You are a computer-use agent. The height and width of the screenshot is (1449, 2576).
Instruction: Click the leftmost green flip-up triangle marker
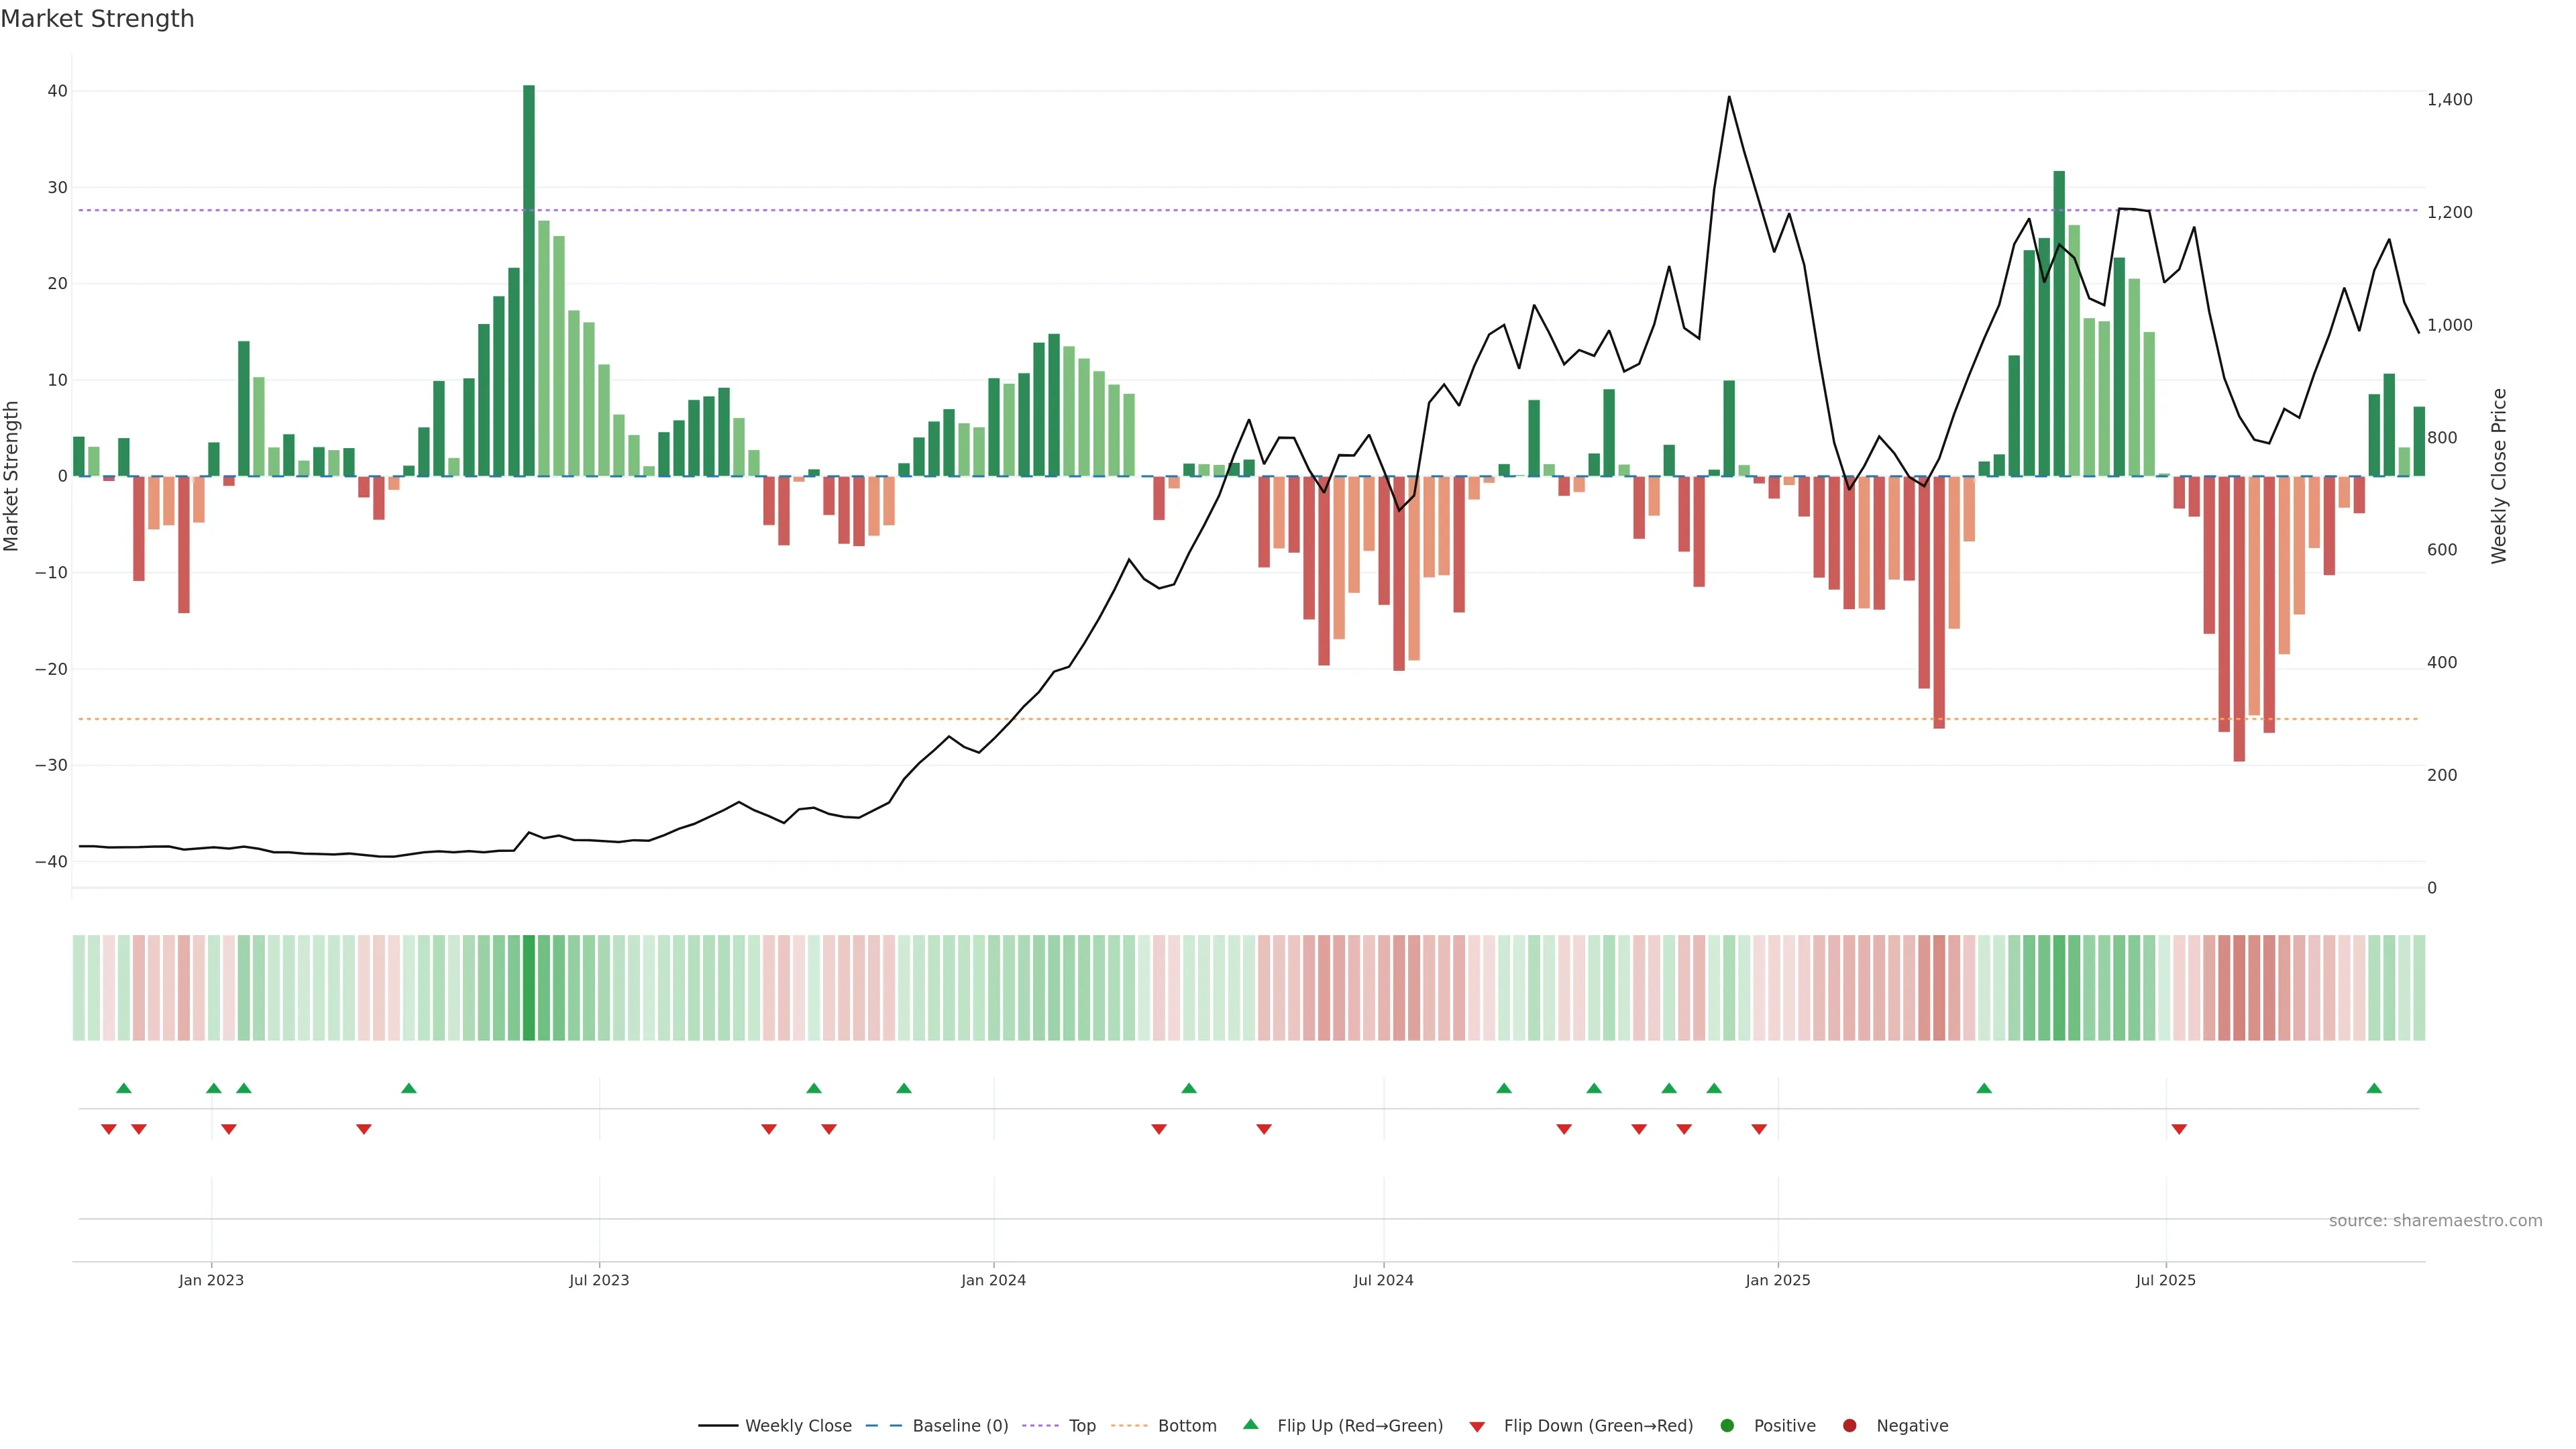point(124,1088)
